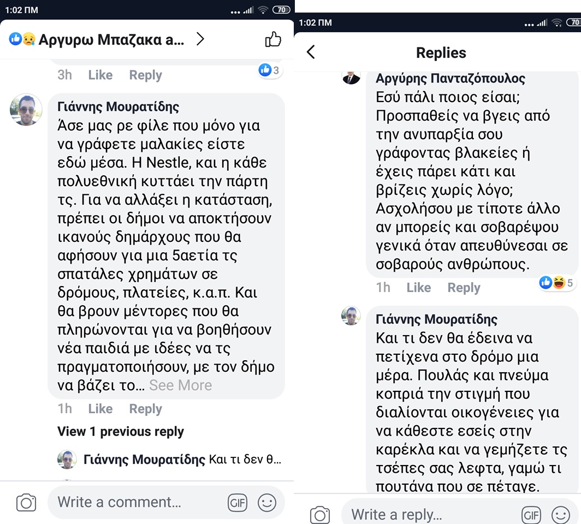Viewport: 581px width, 524px height.
Task: Open reaction summary showing 5 reactions
Action: coord(556,283)
